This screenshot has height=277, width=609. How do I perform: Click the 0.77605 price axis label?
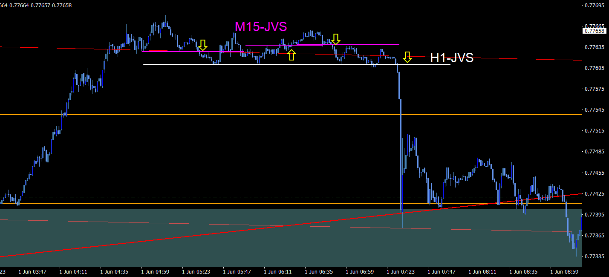(595, 68)
